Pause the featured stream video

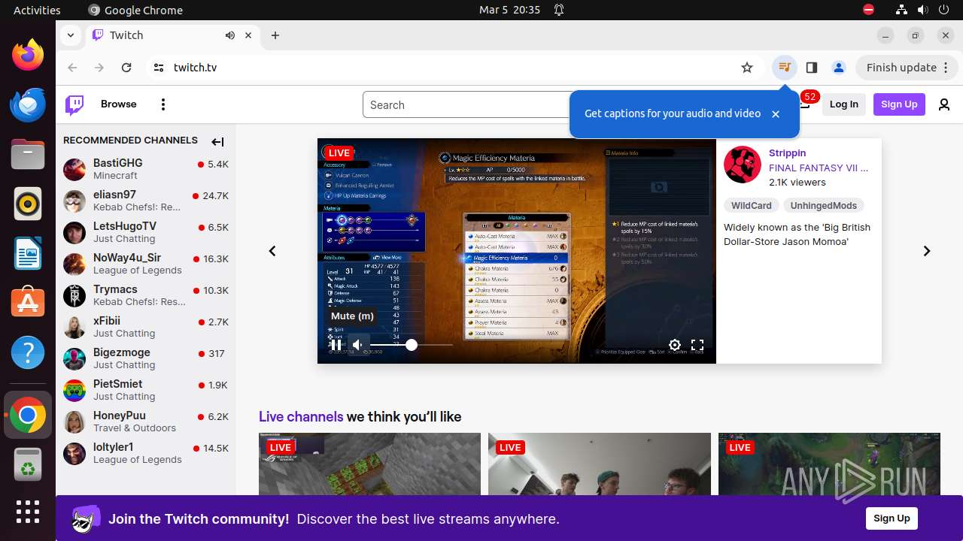[x=336, y=345]
